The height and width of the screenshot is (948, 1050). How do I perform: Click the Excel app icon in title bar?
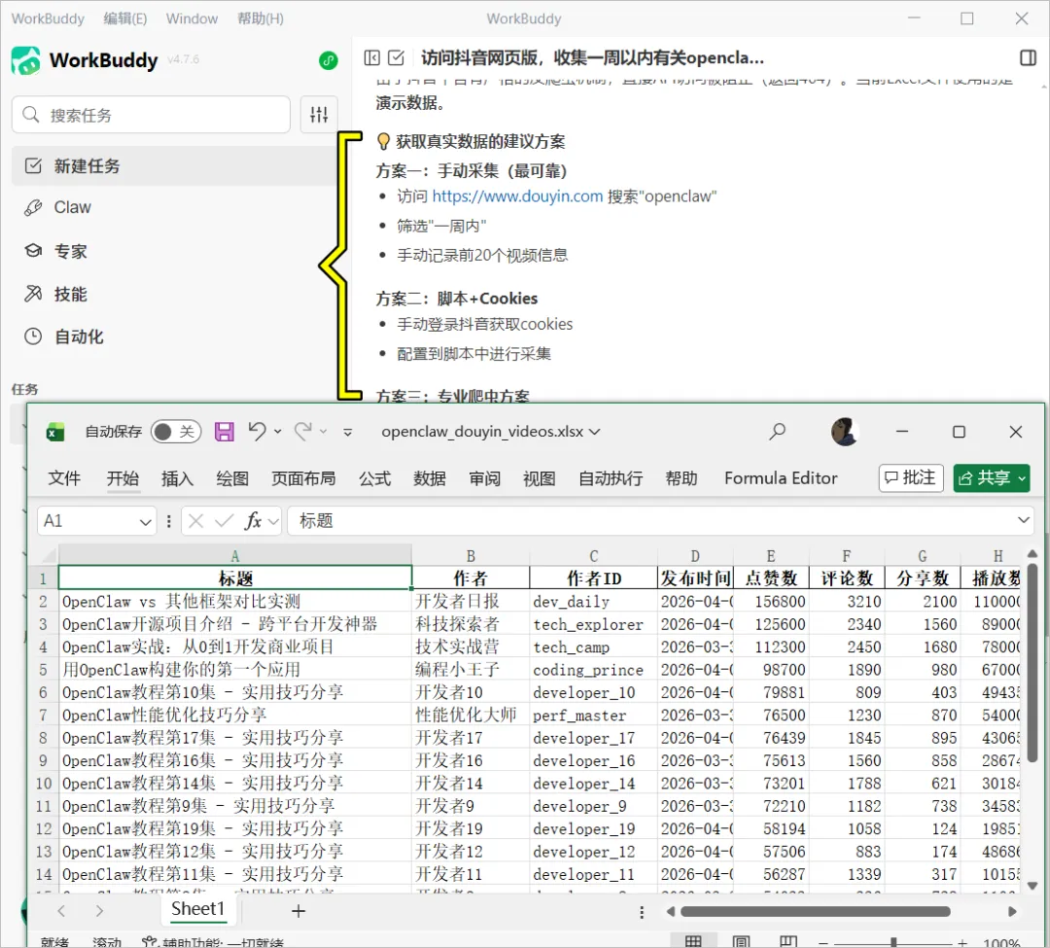pos(55,433)
